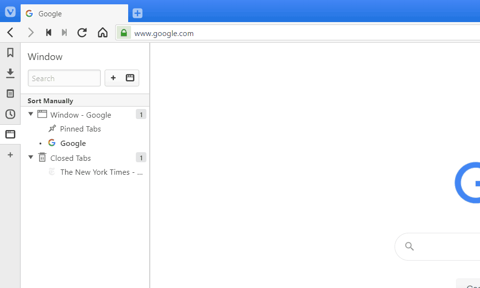Add a web panel with plus icon
Screen dimensions: 480x288
(11, 155)
